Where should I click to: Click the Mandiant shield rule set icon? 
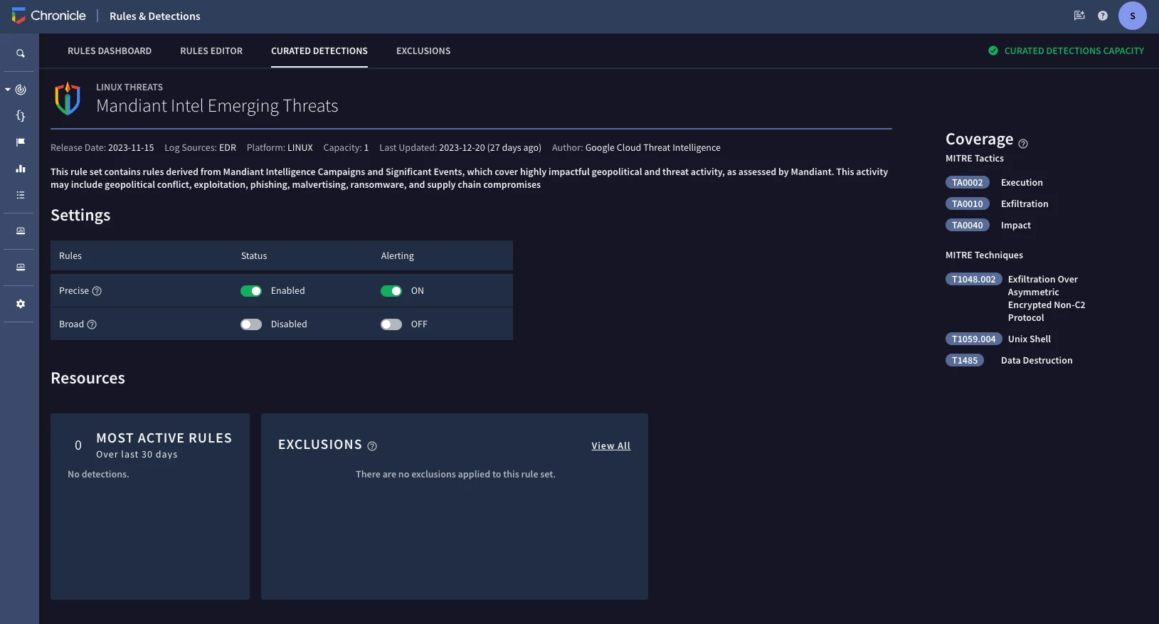68,98
